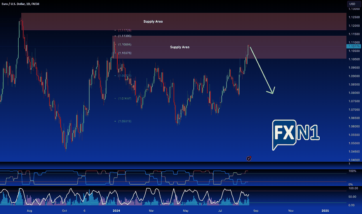
Task: Click the Jul label on time axis
Action: coord(220,211)
